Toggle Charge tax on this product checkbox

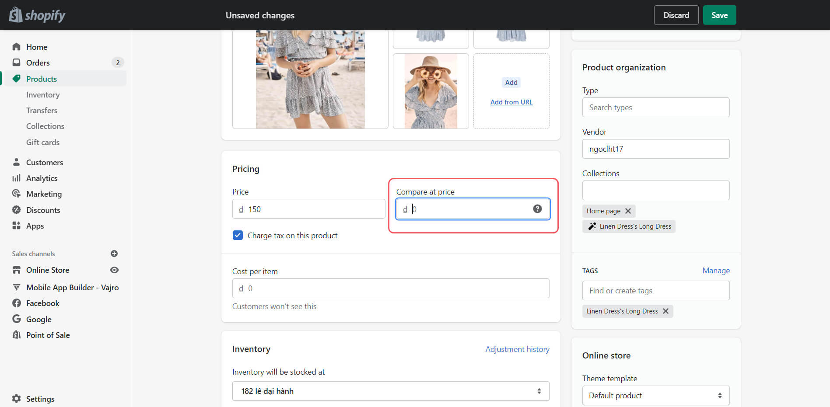tap(238, 235)
